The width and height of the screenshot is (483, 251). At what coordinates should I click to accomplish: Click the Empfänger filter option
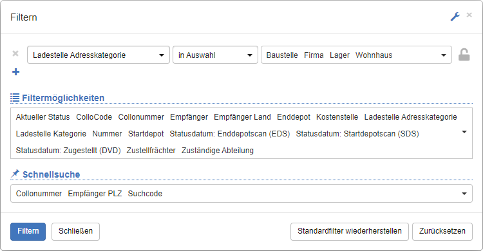coord(189,117)
